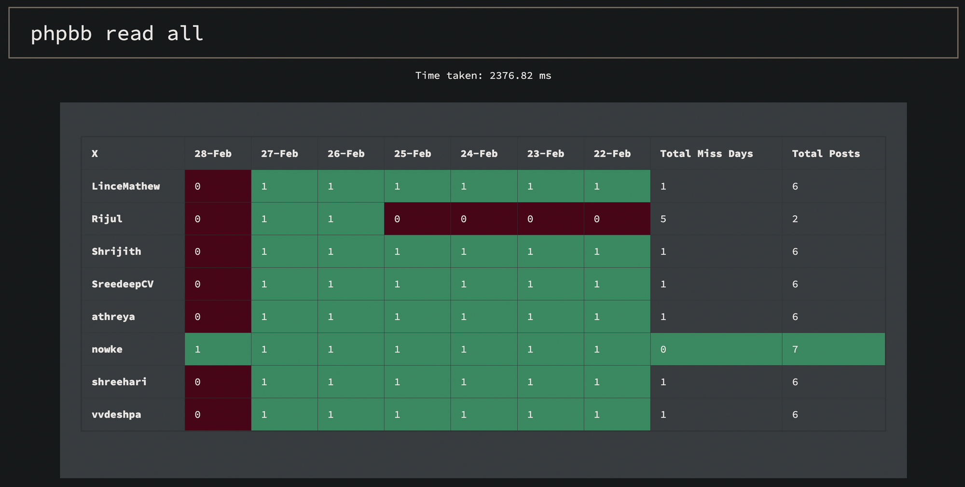Click the 22-Feb column header
The width and height of the screenshot is (965, 487).
coord(618,153)
